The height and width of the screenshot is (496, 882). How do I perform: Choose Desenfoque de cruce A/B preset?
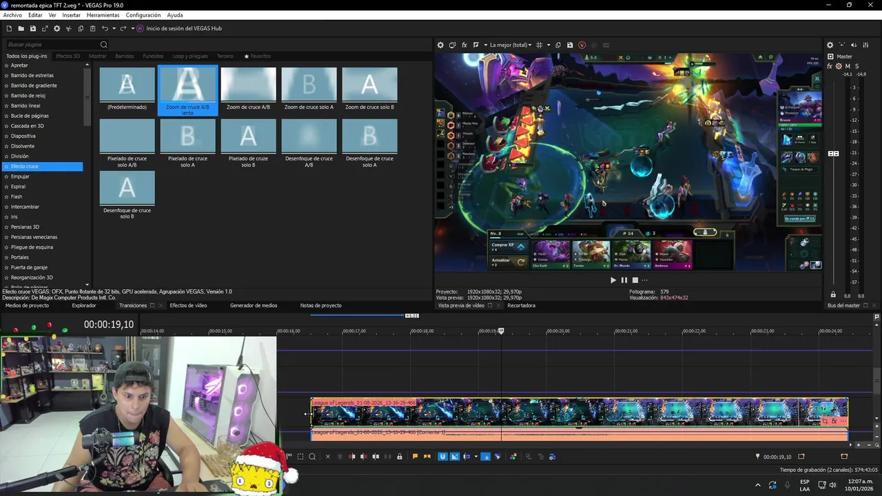[309, 143]
